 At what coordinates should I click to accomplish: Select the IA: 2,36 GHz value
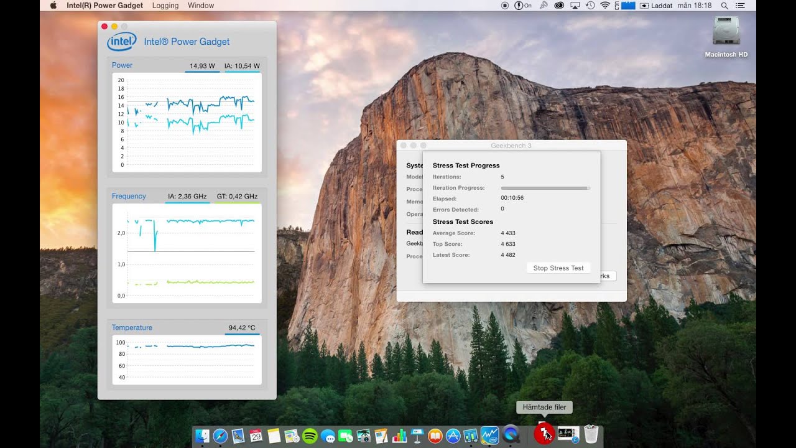pyautogui.click(x=187, y=197)
